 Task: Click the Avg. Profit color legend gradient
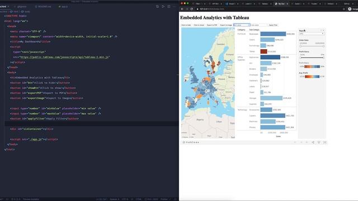[312, 76]
